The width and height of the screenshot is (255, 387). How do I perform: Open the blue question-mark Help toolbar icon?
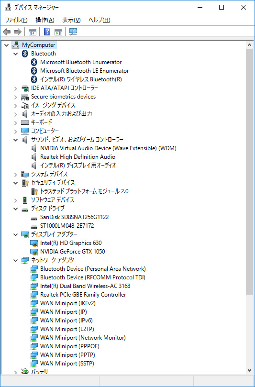point(47,32)
